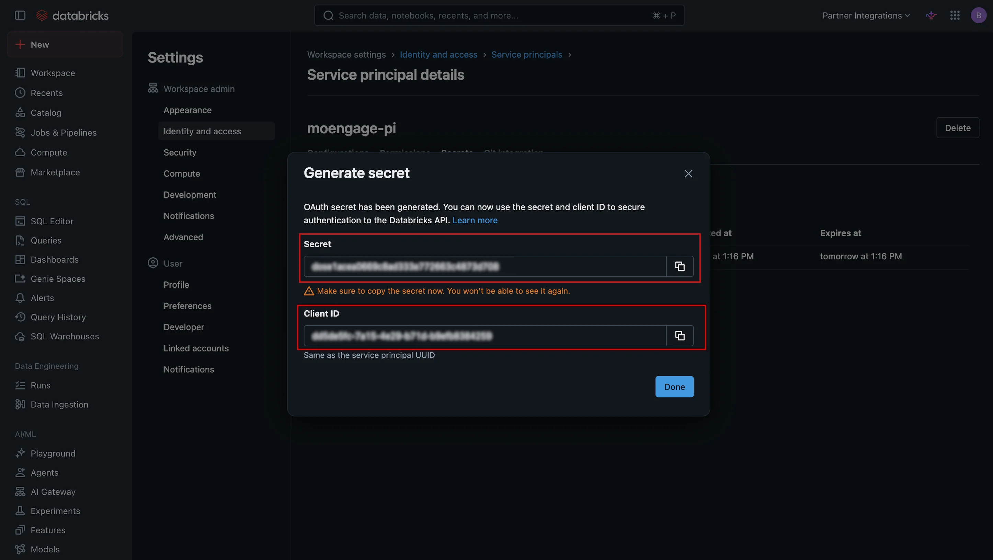Open Alerts bell icon

click(x=20, y=298)
